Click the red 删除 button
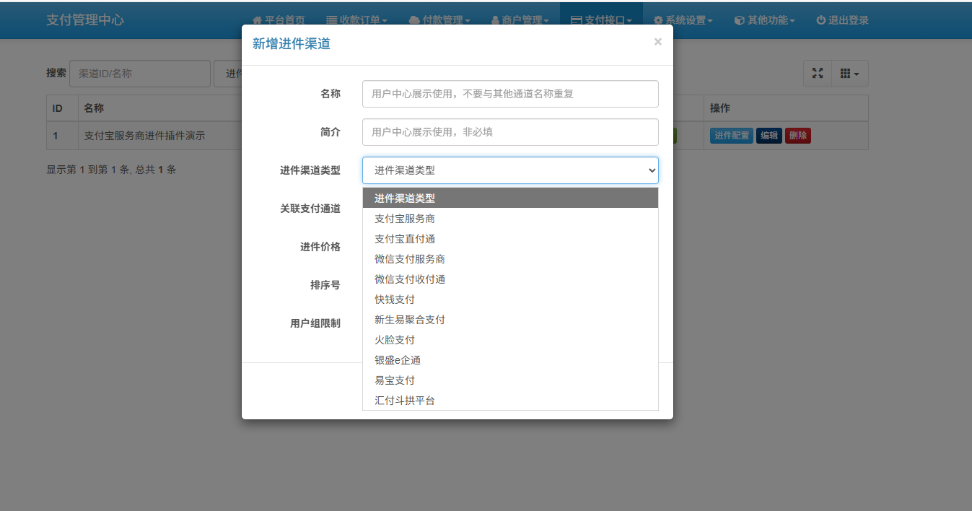Viewport: 972px width, 511px height. coord(797,136)
